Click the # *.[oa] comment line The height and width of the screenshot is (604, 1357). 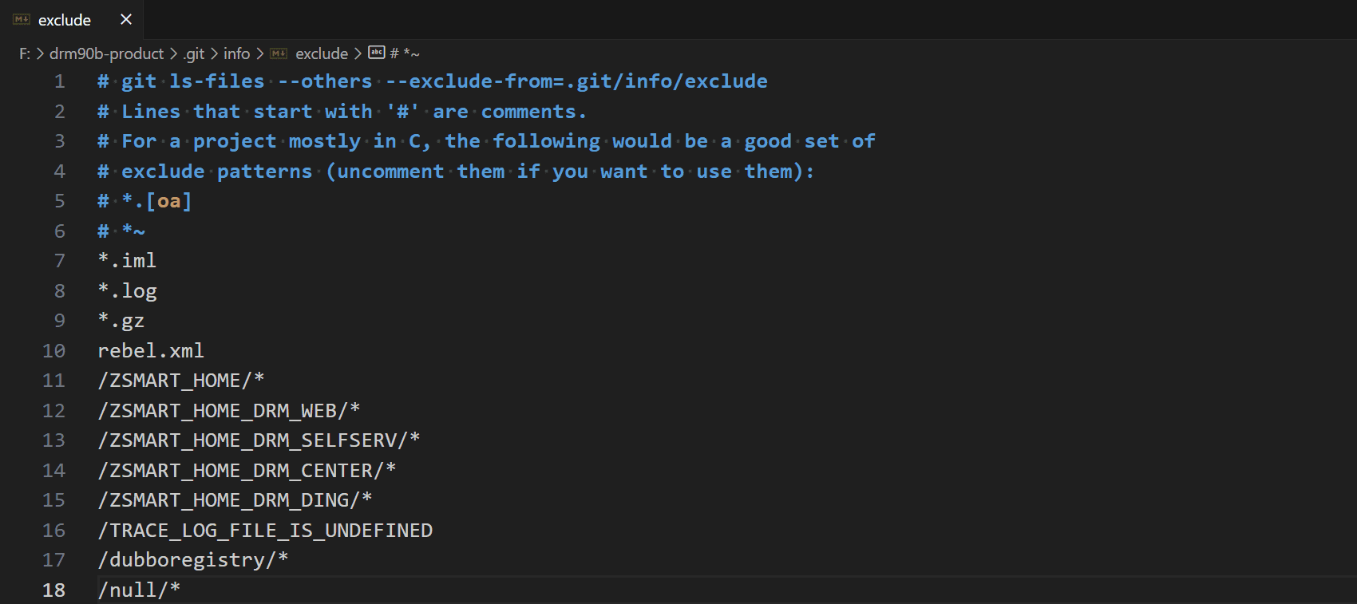click(144, 201)
